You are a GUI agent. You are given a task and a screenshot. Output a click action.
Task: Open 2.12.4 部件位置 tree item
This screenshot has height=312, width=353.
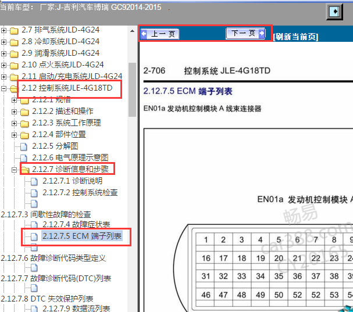(59, 135)
